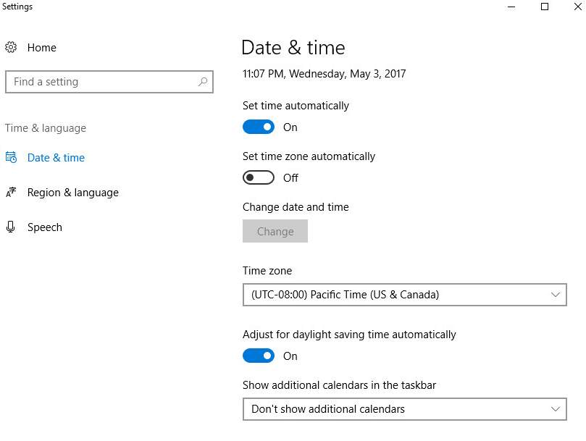Minimize the Settings window
Image resolution: width=586 pixels, height=441 pixels.
(511, 7)
